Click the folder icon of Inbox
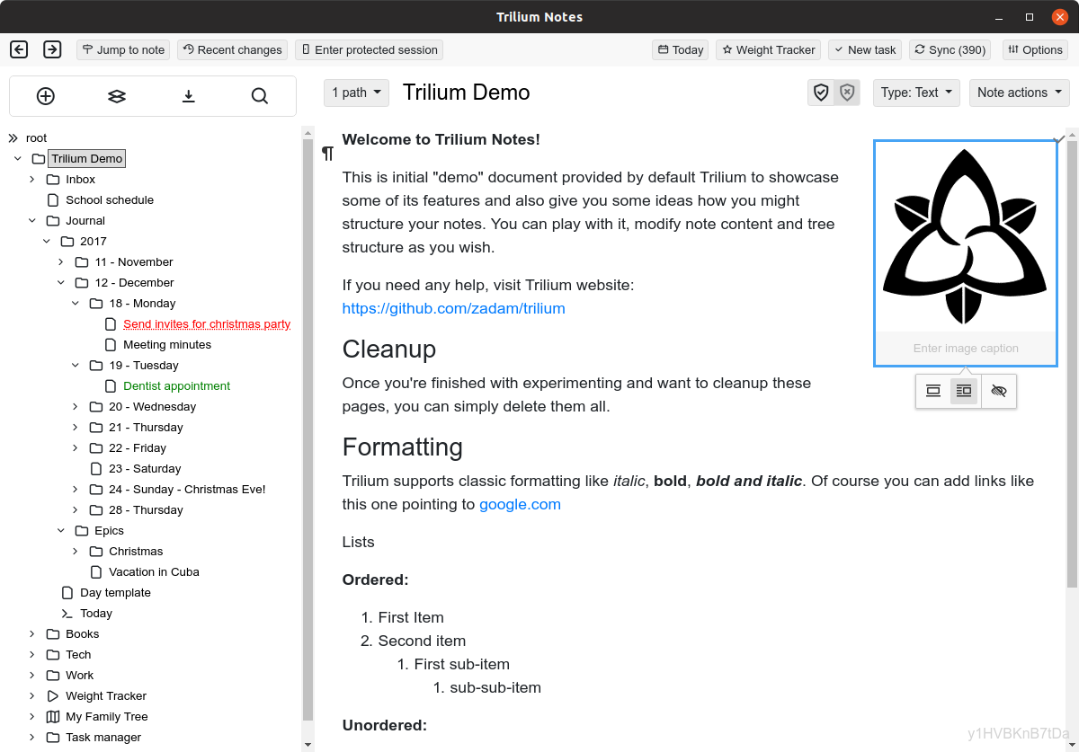Viewport: 1079px width, 752px height. coord(53,180)
